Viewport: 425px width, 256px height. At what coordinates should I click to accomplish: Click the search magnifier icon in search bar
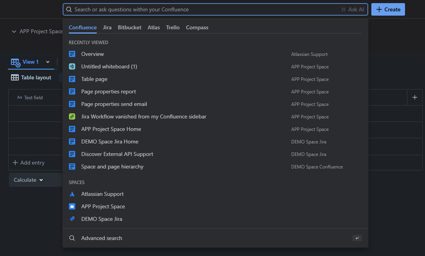click(69, 9)
